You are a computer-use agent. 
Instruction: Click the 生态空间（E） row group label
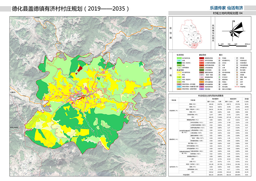[174, 167]
